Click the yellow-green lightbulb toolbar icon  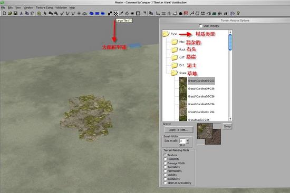(x=238, y=13)
